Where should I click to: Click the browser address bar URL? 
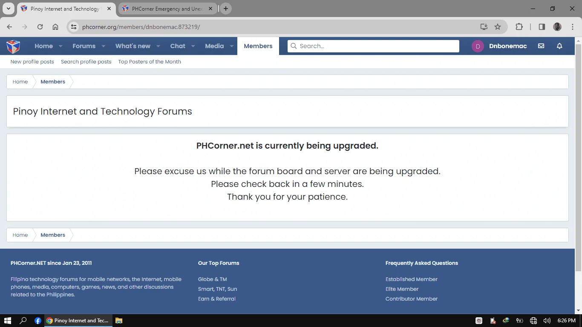point(141,27)
